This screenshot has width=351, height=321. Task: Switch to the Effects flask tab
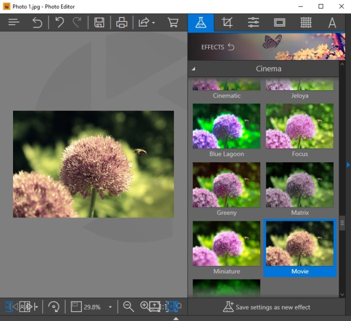(201, 23)
